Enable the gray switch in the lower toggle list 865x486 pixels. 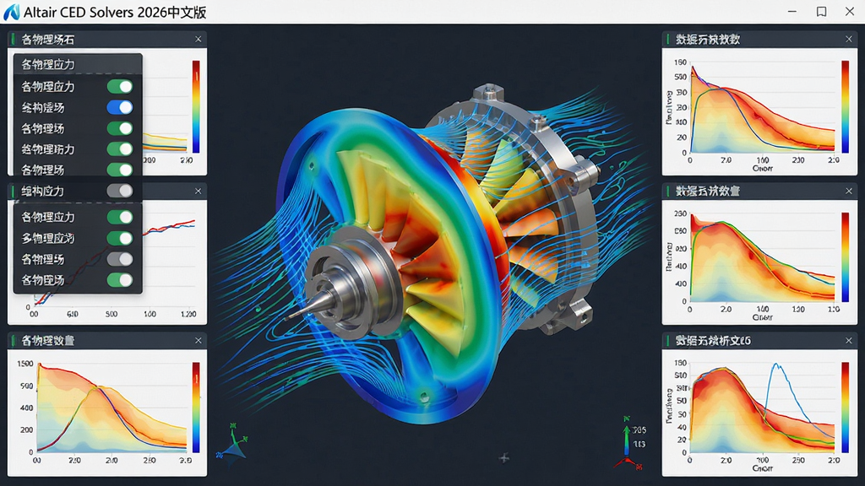pyautogui.click(x=120, y=259)
